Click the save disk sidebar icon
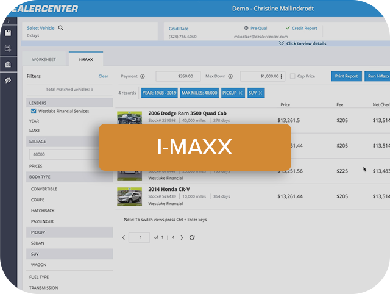Viewport: 390px width, 294px height. pos(8,33)
